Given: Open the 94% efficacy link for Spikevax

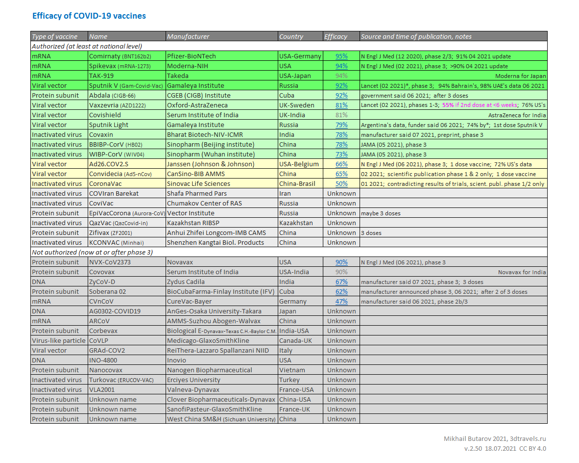Looking at the screenshot, I should click(x=341, y=66).
